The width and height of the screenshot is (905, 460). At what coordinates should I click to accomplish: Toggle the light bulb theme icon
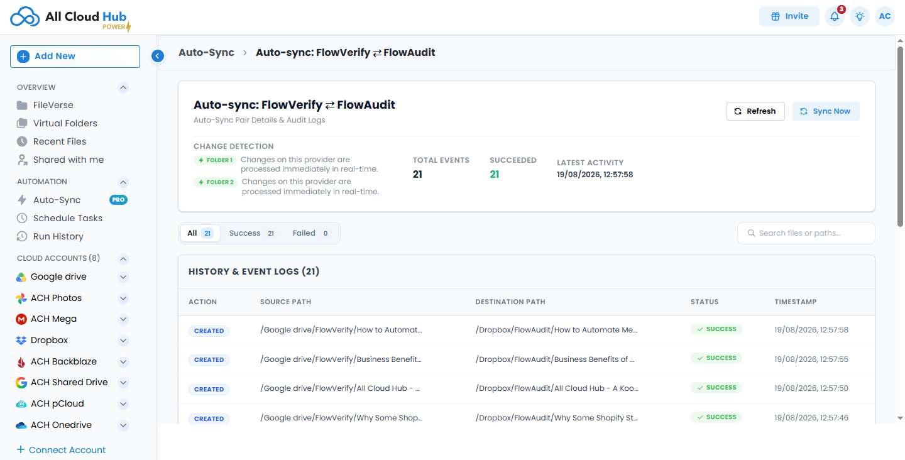860,16
